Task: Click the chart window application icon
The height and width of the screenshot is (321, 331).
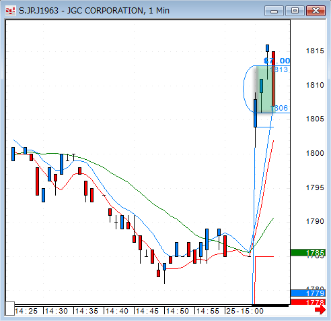Action: 11,11
